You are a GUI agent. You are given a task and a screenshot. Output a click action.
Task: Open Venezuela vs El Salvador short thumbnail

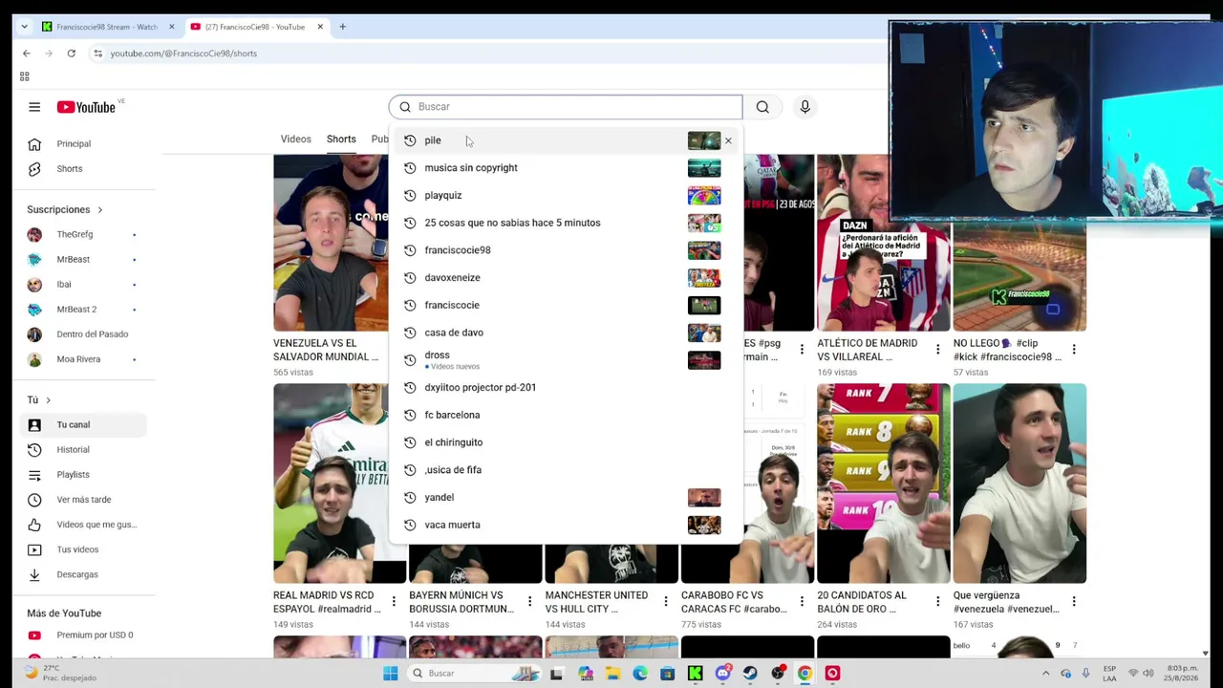[331, 243]
